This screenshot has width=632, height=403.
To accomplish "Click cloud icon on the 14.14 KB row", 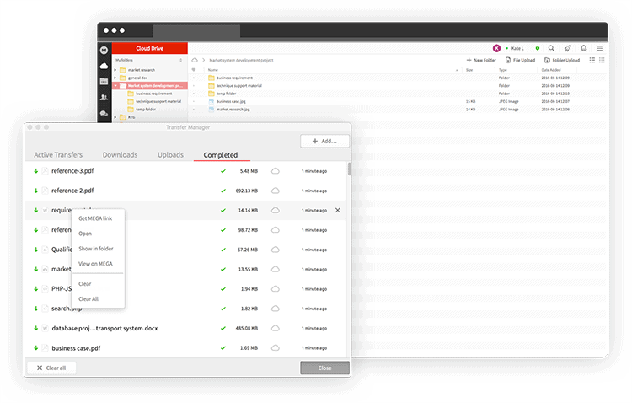I will [x=276, y=210].
